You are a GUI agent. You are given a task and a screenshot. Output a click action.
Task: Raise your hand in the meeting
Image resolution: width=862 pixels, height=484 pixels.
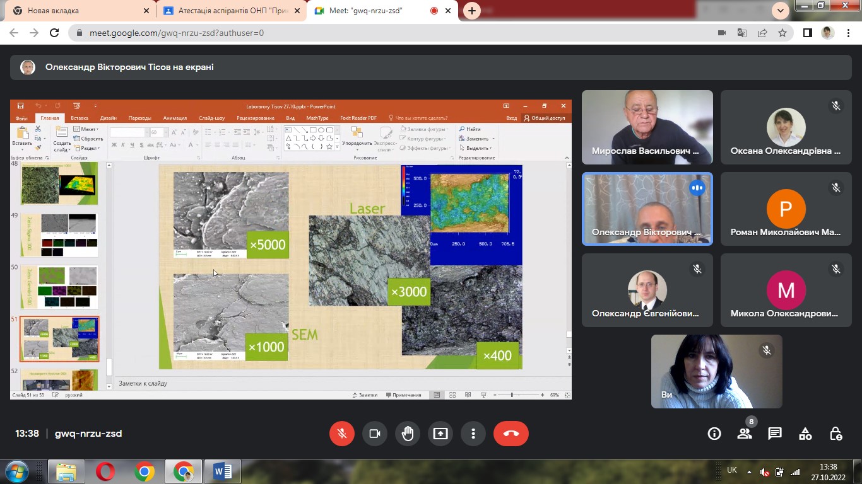[x=408, y=434]
